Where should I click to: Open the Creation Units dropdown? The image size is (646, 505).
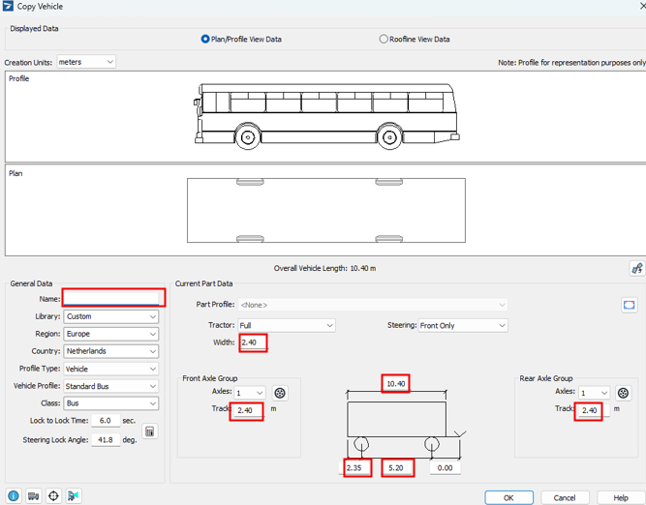click(x=85, y=62)
